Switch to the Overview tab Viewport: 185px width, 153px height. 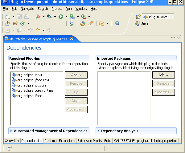pyautogui.click(x=12, y=141)
